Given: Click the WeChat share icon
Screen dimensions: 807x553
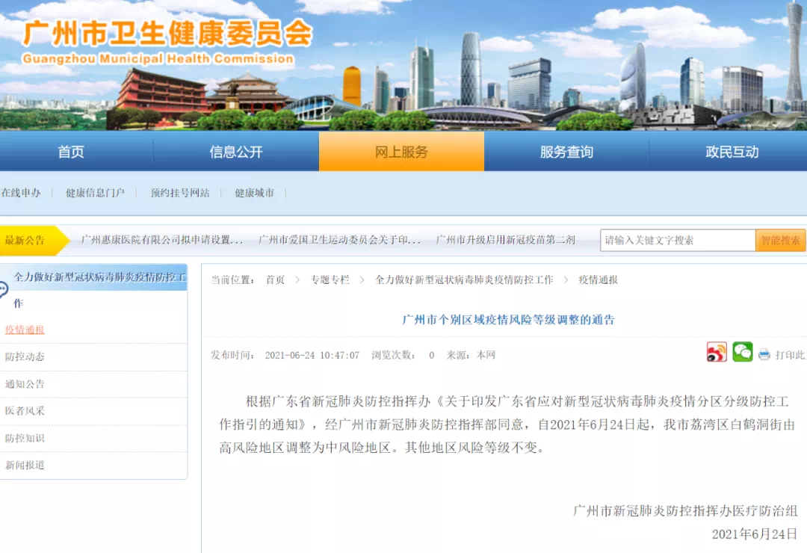Looking at the screenshot, I should click(x=742, y=353).
